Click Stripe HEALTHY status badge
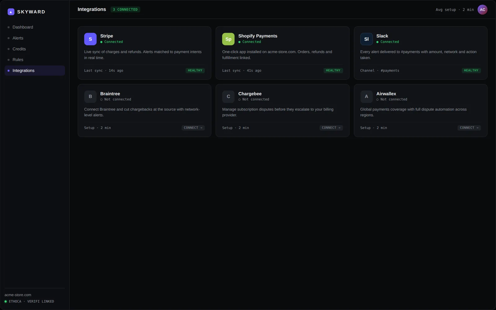This screenshot has height=310, width=496. (x=195, y=70)
